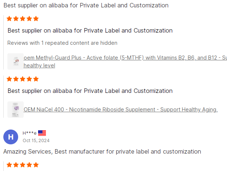Show reviews hidden for repeated content
Viewport: 227px width, 171px height.
click(x=62, y=43)
